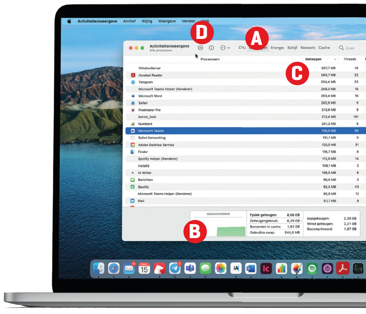
Task: Open Photos from the Dock
Action: pyautogui.click(x=221, y=268)
